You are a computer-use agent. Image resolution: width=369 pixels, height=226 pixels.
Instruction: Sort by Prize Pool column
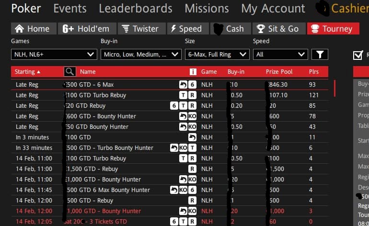279,72
